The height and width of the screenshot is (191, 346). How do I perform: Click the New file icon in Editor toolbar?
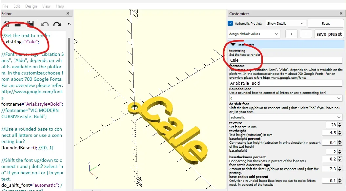tap(6, 24)
